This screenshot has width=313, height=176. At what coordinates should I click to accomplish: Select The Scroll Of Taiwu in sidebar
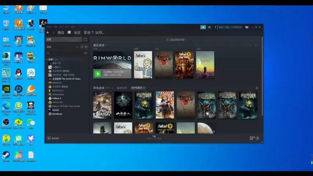tap(67, 79)
